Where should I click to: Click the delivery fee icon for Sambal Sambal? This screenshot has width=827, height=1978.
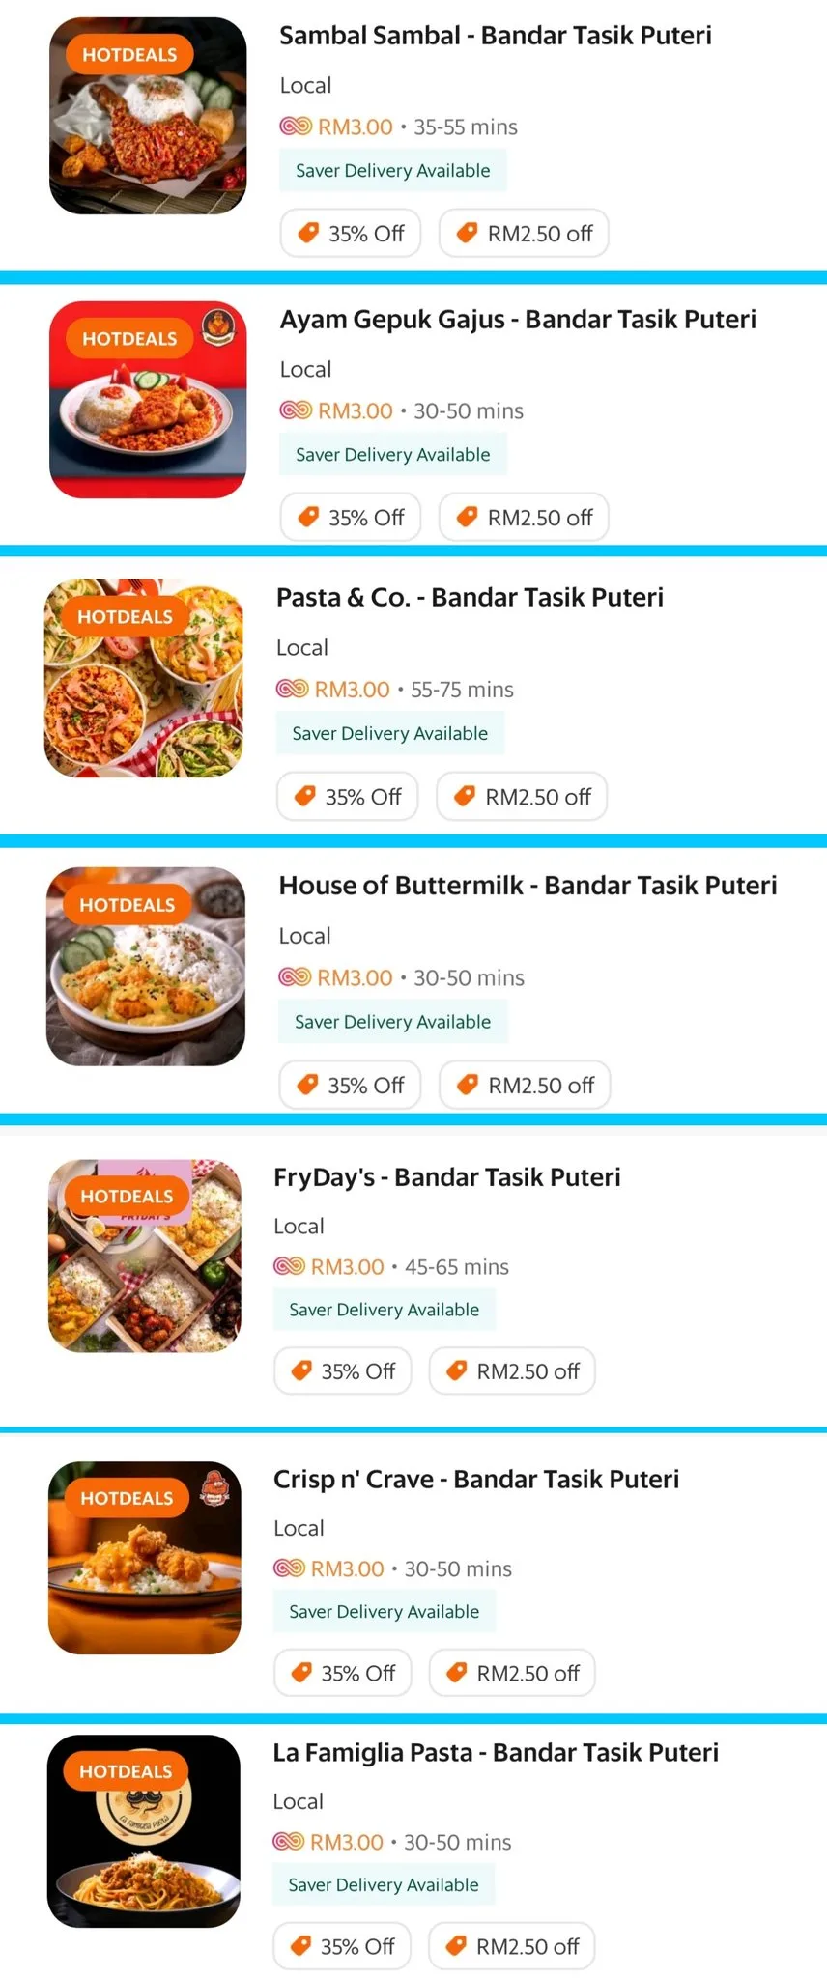click(296, 127)
